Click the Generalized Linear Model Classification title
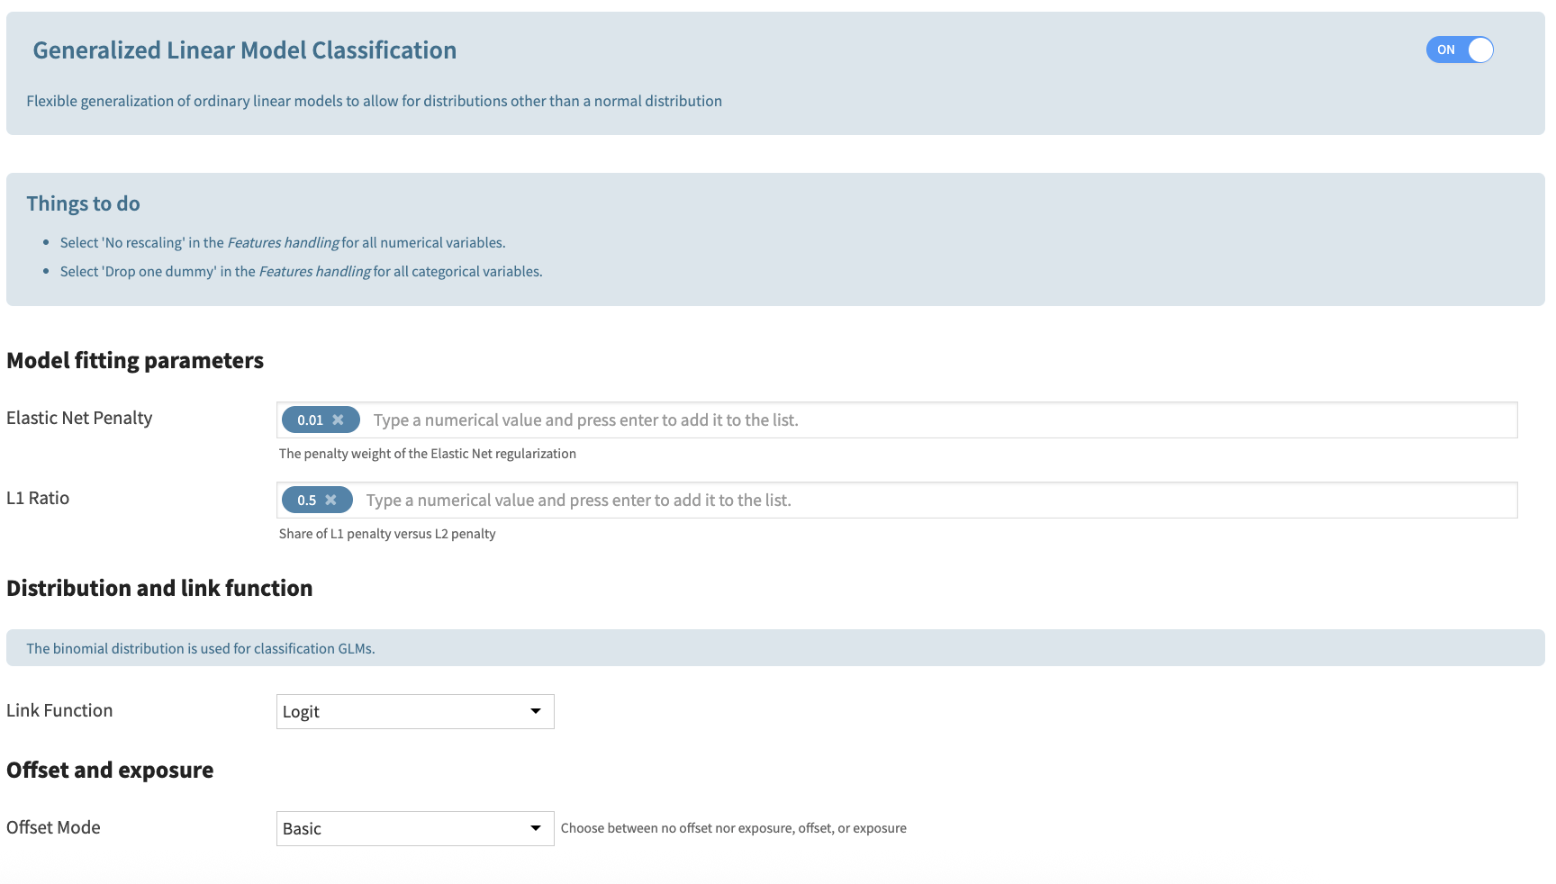The image size is (1556, 884). click(244, 50)
